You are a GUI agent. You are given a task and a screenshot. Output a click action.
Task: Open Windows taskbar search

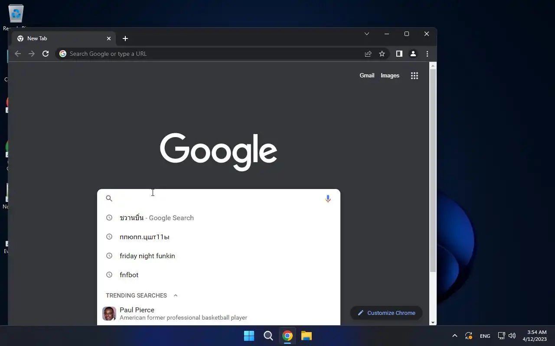[268, 336]
